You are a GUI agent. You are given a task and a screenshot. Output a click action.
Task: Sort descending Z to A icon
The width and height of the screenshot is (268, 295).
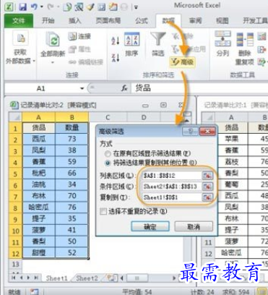pyautogui.click(x=115, y=58)
